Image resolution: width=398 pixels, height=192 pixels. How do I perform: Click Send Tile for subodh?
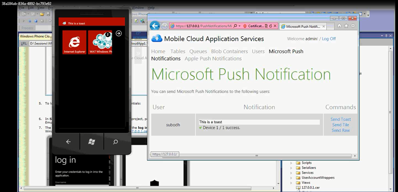(x=340, y=125)
